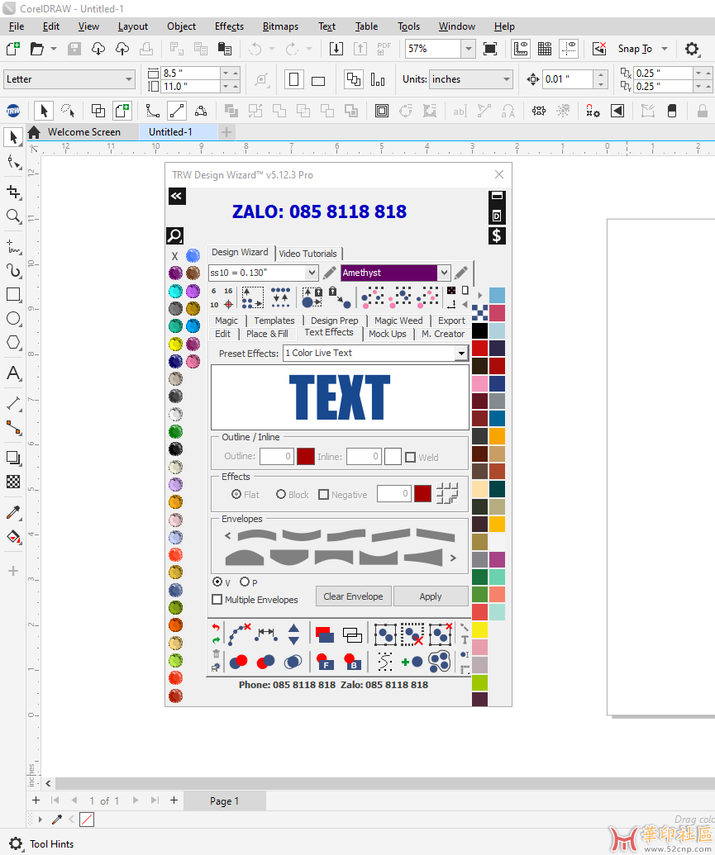This screenshot has width=715, height=855.
Task: Select the Ellipse tool
Action: coord(13,318)
